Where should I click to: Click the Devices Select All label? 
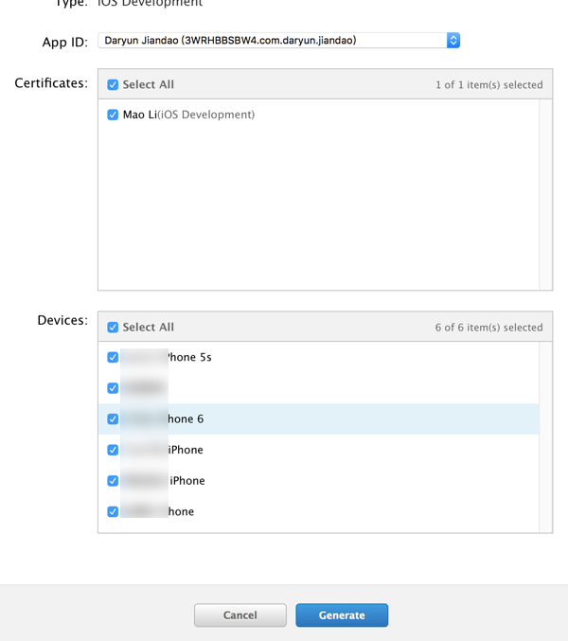pyautogui.click(x=148, y=327)
